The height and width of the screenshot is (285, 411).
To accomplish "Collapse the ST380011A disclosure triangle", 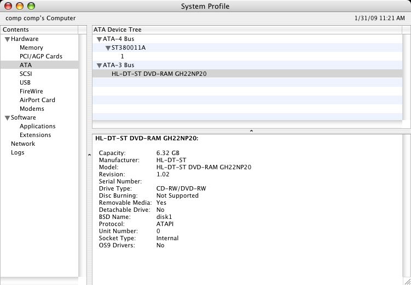I will (108, 48).
